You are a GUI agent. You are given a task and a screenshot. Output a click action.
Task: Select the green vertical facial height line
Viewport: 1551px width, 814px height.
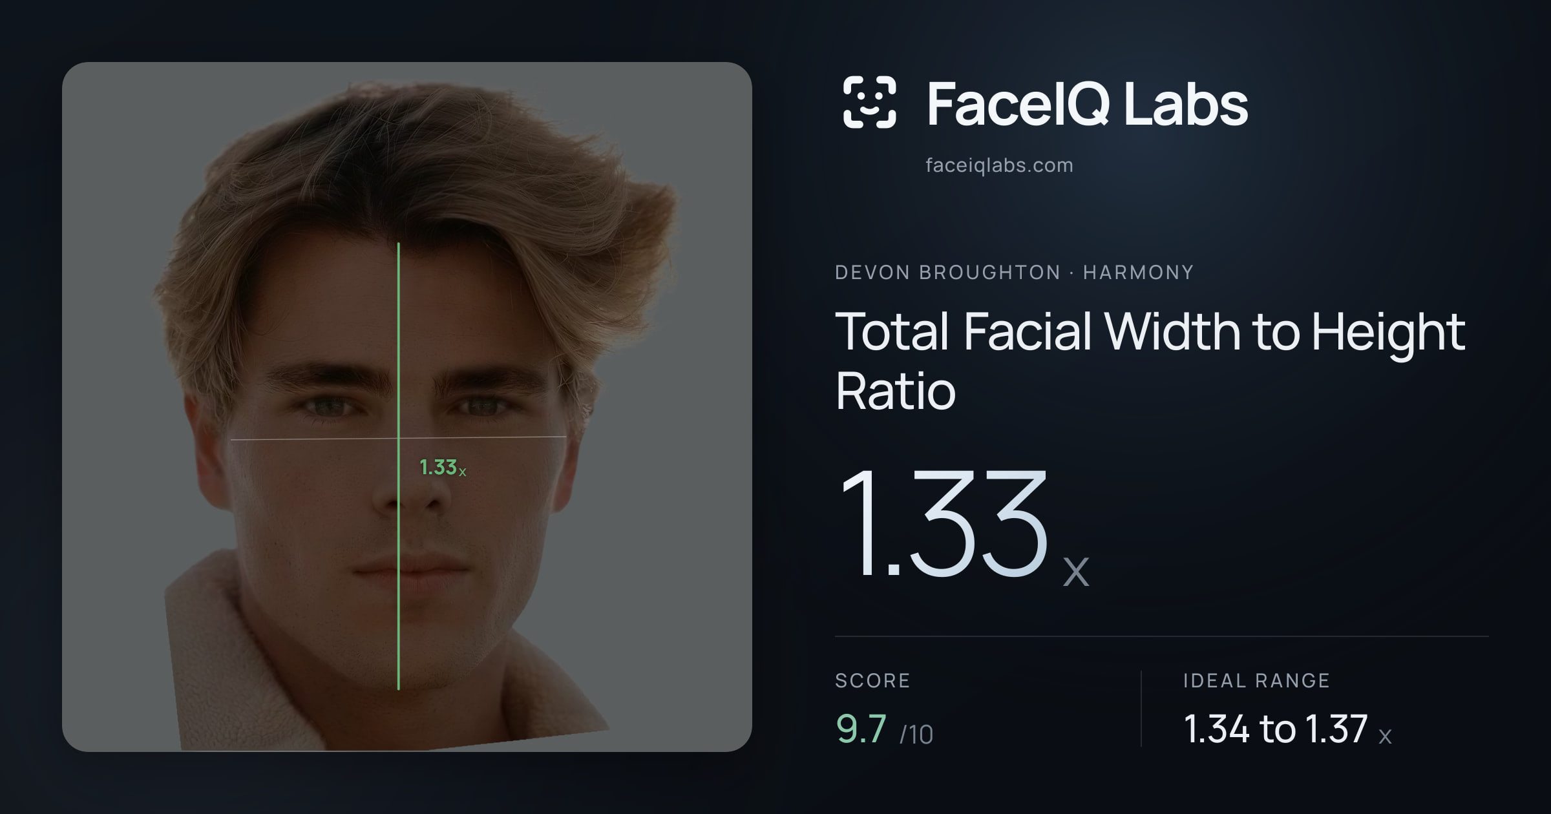398,466
